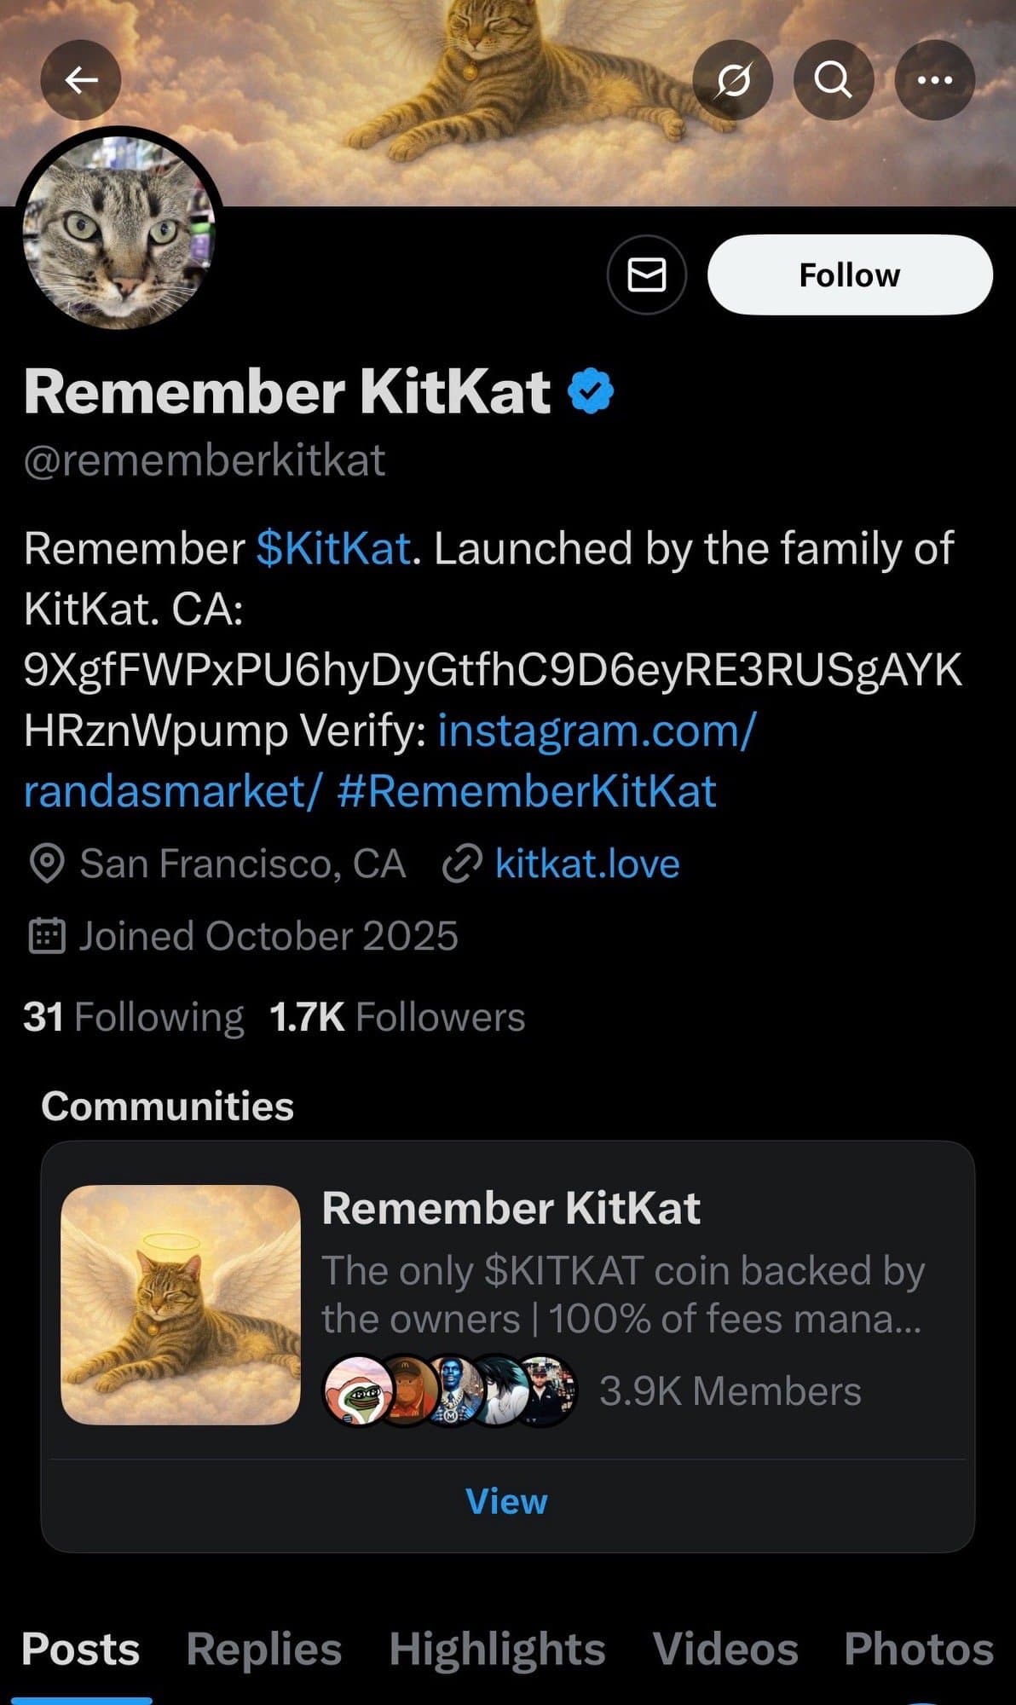Open the more options ellipsis menu
The width and height of the screenshot is (1016, 1705).
(934, 79)
